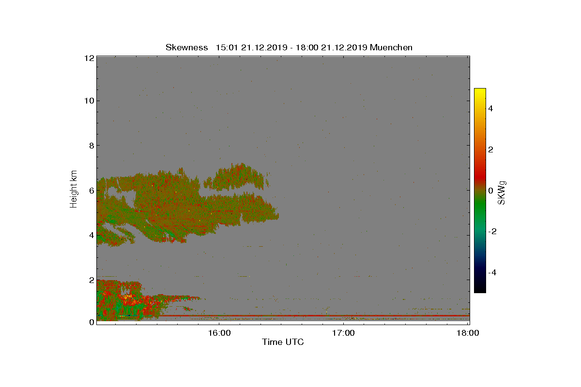Click the 'SKWg' colorbar label
Screen dimensions: 581x387
(502, 193)
